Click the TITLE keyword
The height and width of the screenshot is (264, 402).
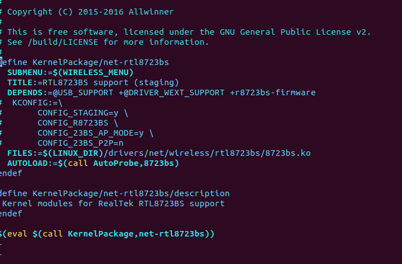(x=20, y=82)
